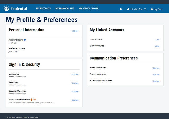Click the Prudential rock logo icon
This screenshot has height=119, width=169.
6,8
